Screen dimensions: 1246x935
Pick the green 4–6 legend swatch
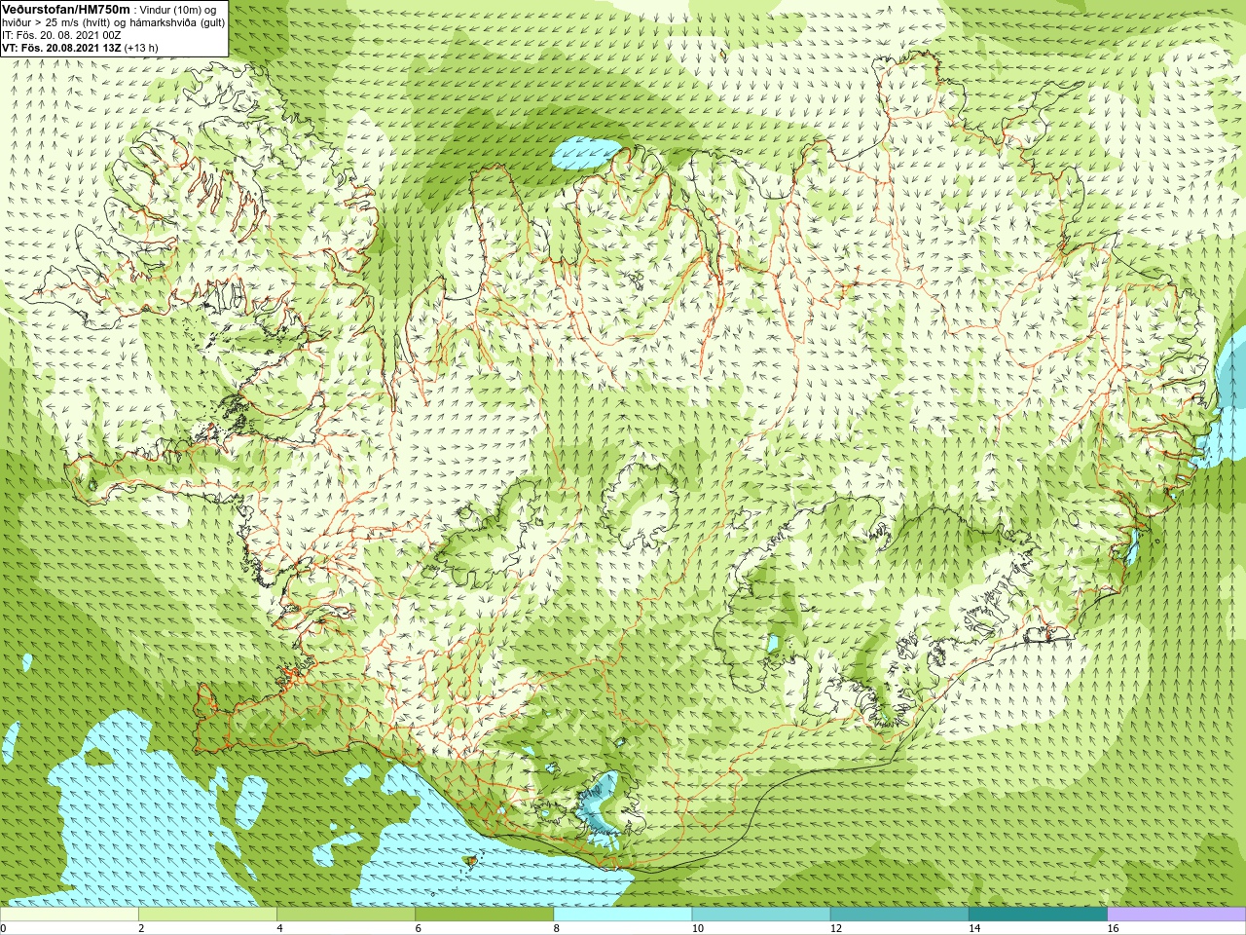point(346,914)
